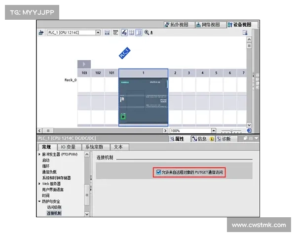Click the device data pane icon at toolbar right
Screen dimensions: 296x237
245,33
